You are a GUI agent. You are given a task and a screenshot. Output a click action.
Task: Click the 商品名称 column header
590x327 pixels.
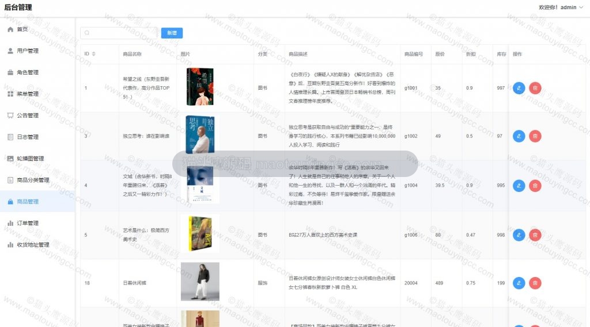(133, 54)
